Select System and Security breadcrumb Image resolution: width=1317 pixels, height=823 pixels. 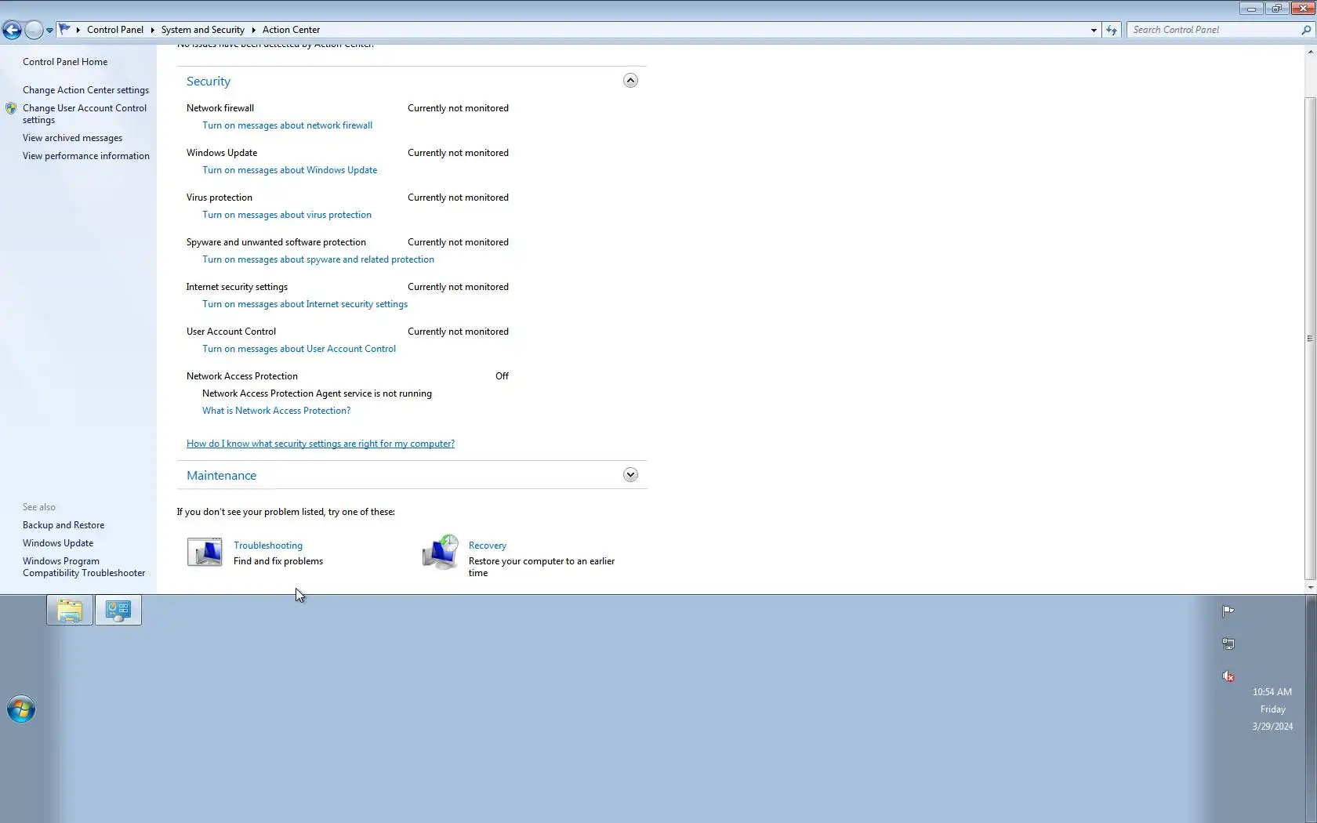coord(203,30)
